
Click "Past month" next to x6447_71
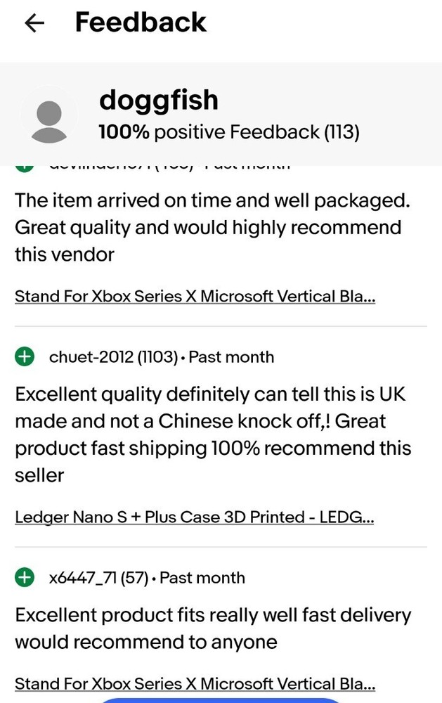(202, 578)
